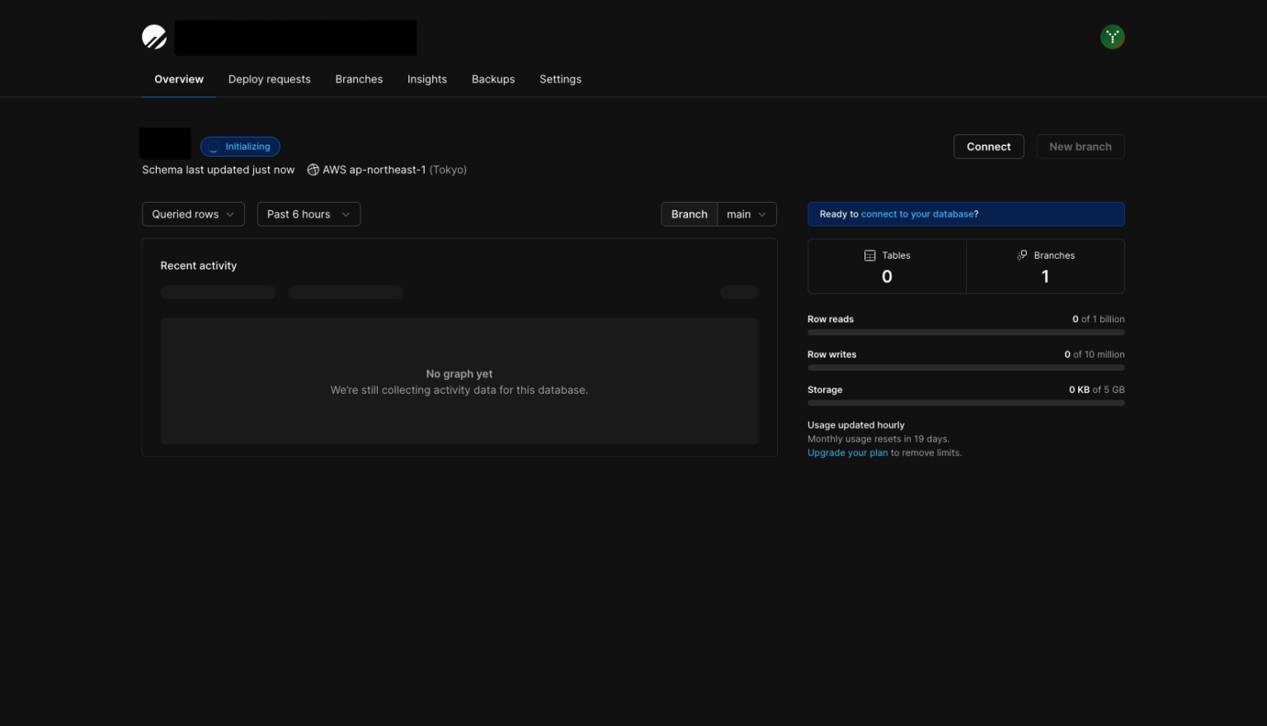The width and height of the screenshot is (1267, 726).
Task: Click the Branches icon in stats card
Action: coord(1022,255)
